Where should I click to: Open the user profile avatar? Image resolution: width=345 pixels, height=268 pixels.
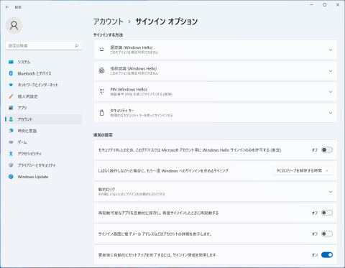click(14, 25)
